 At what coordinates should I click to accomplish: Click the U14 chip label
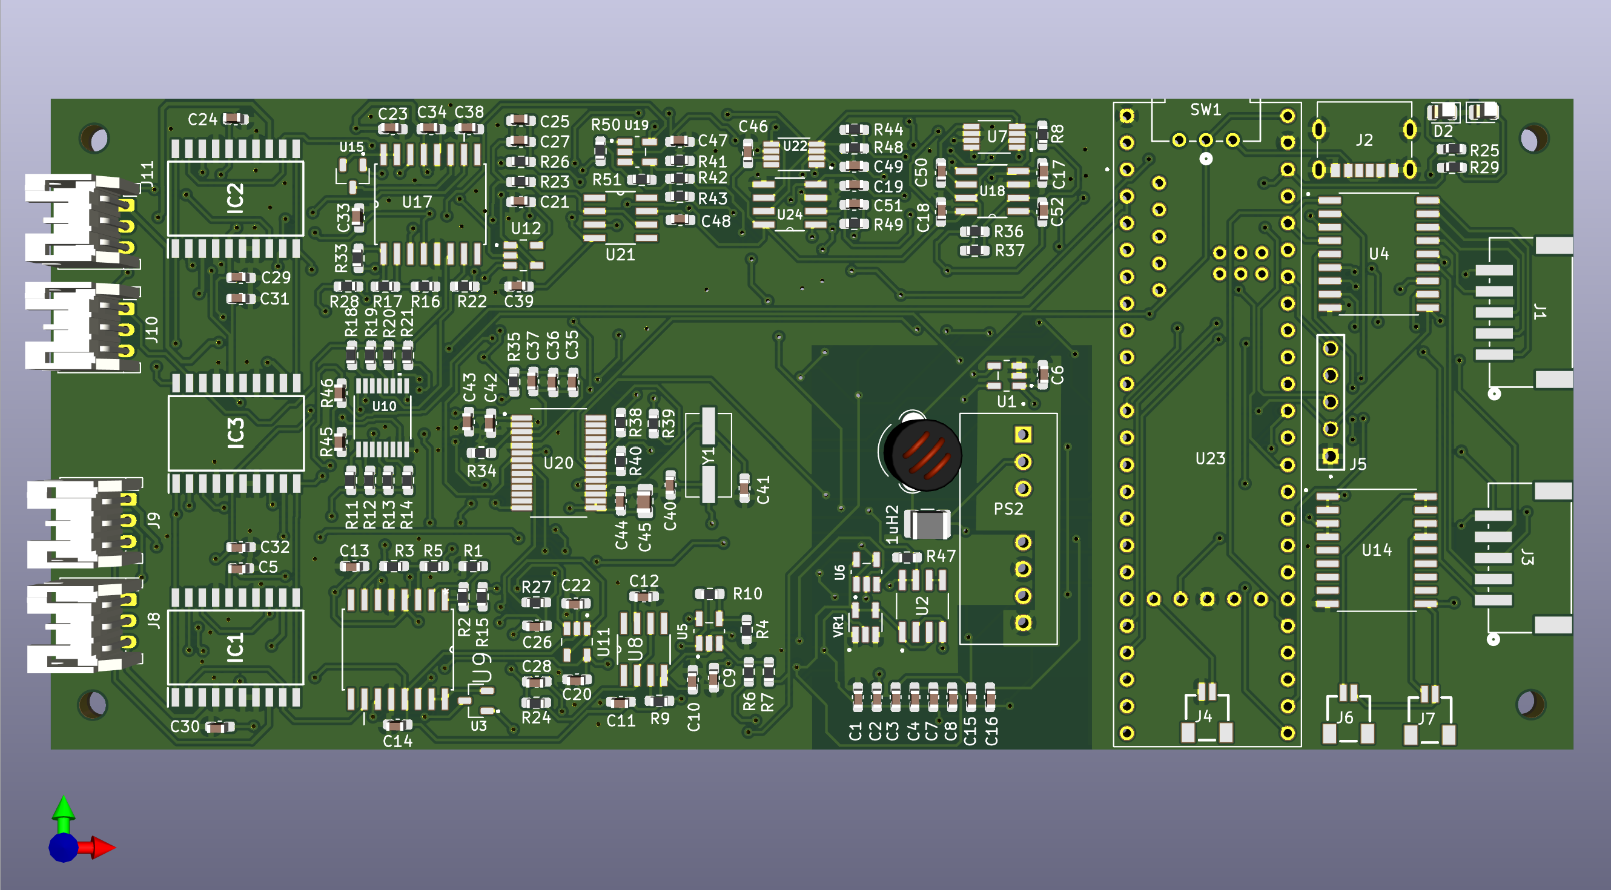click(x=1377, y=550)
